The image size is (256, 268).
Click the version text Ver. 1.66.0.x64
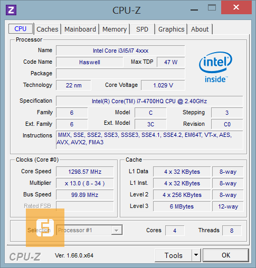click(74, 255)
